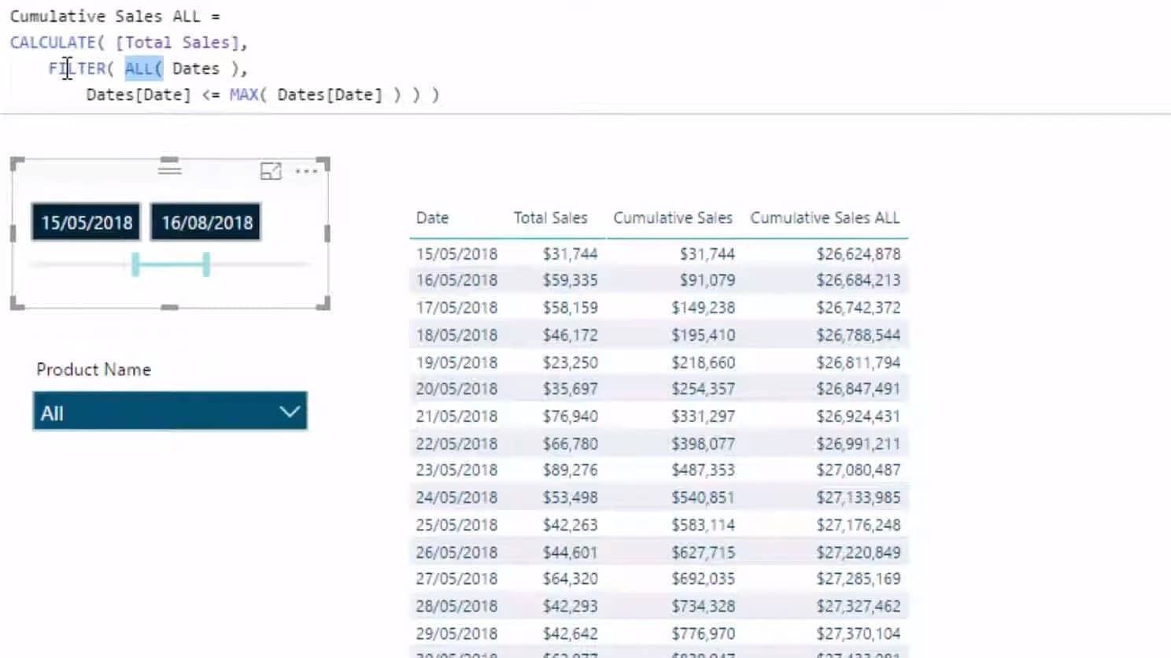Select the date cell 16/05/2018
This screenshot has width=1171, height=658.
pos(456,280)
